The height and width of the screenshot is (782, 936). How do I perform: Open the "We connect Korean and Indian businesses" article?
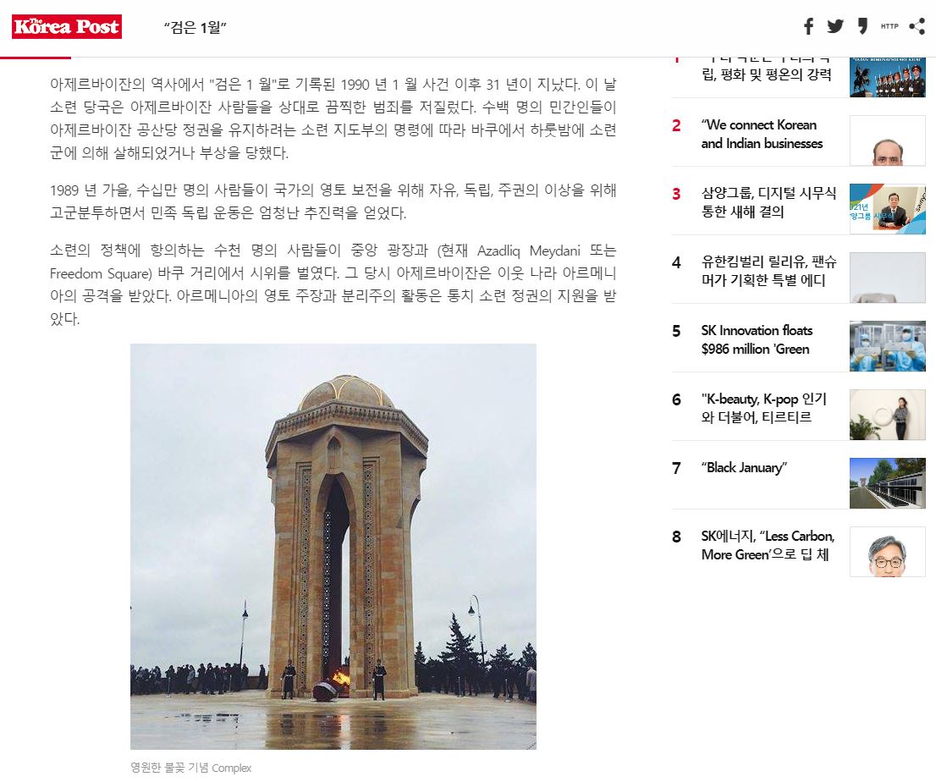762,135
